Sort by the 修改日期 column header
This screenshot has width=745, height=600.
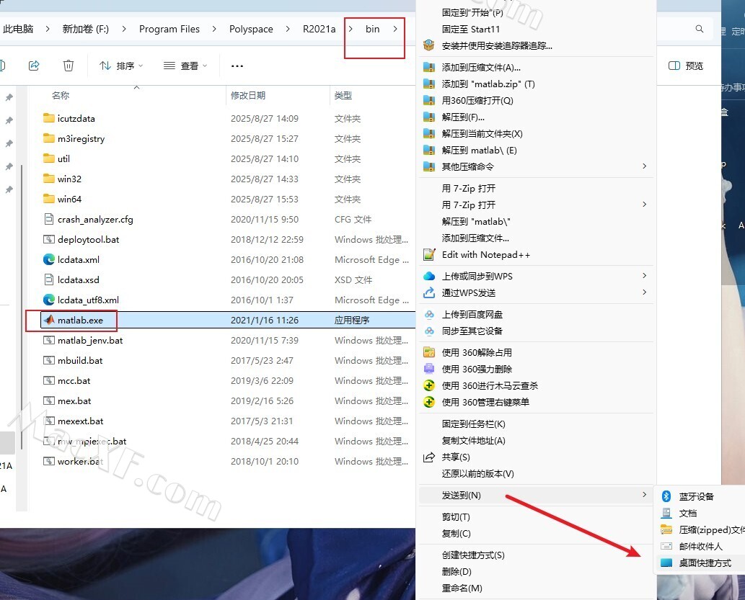(x=248, y=95)
